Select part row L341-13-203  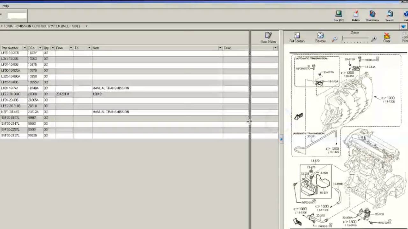tap(139, 59)
